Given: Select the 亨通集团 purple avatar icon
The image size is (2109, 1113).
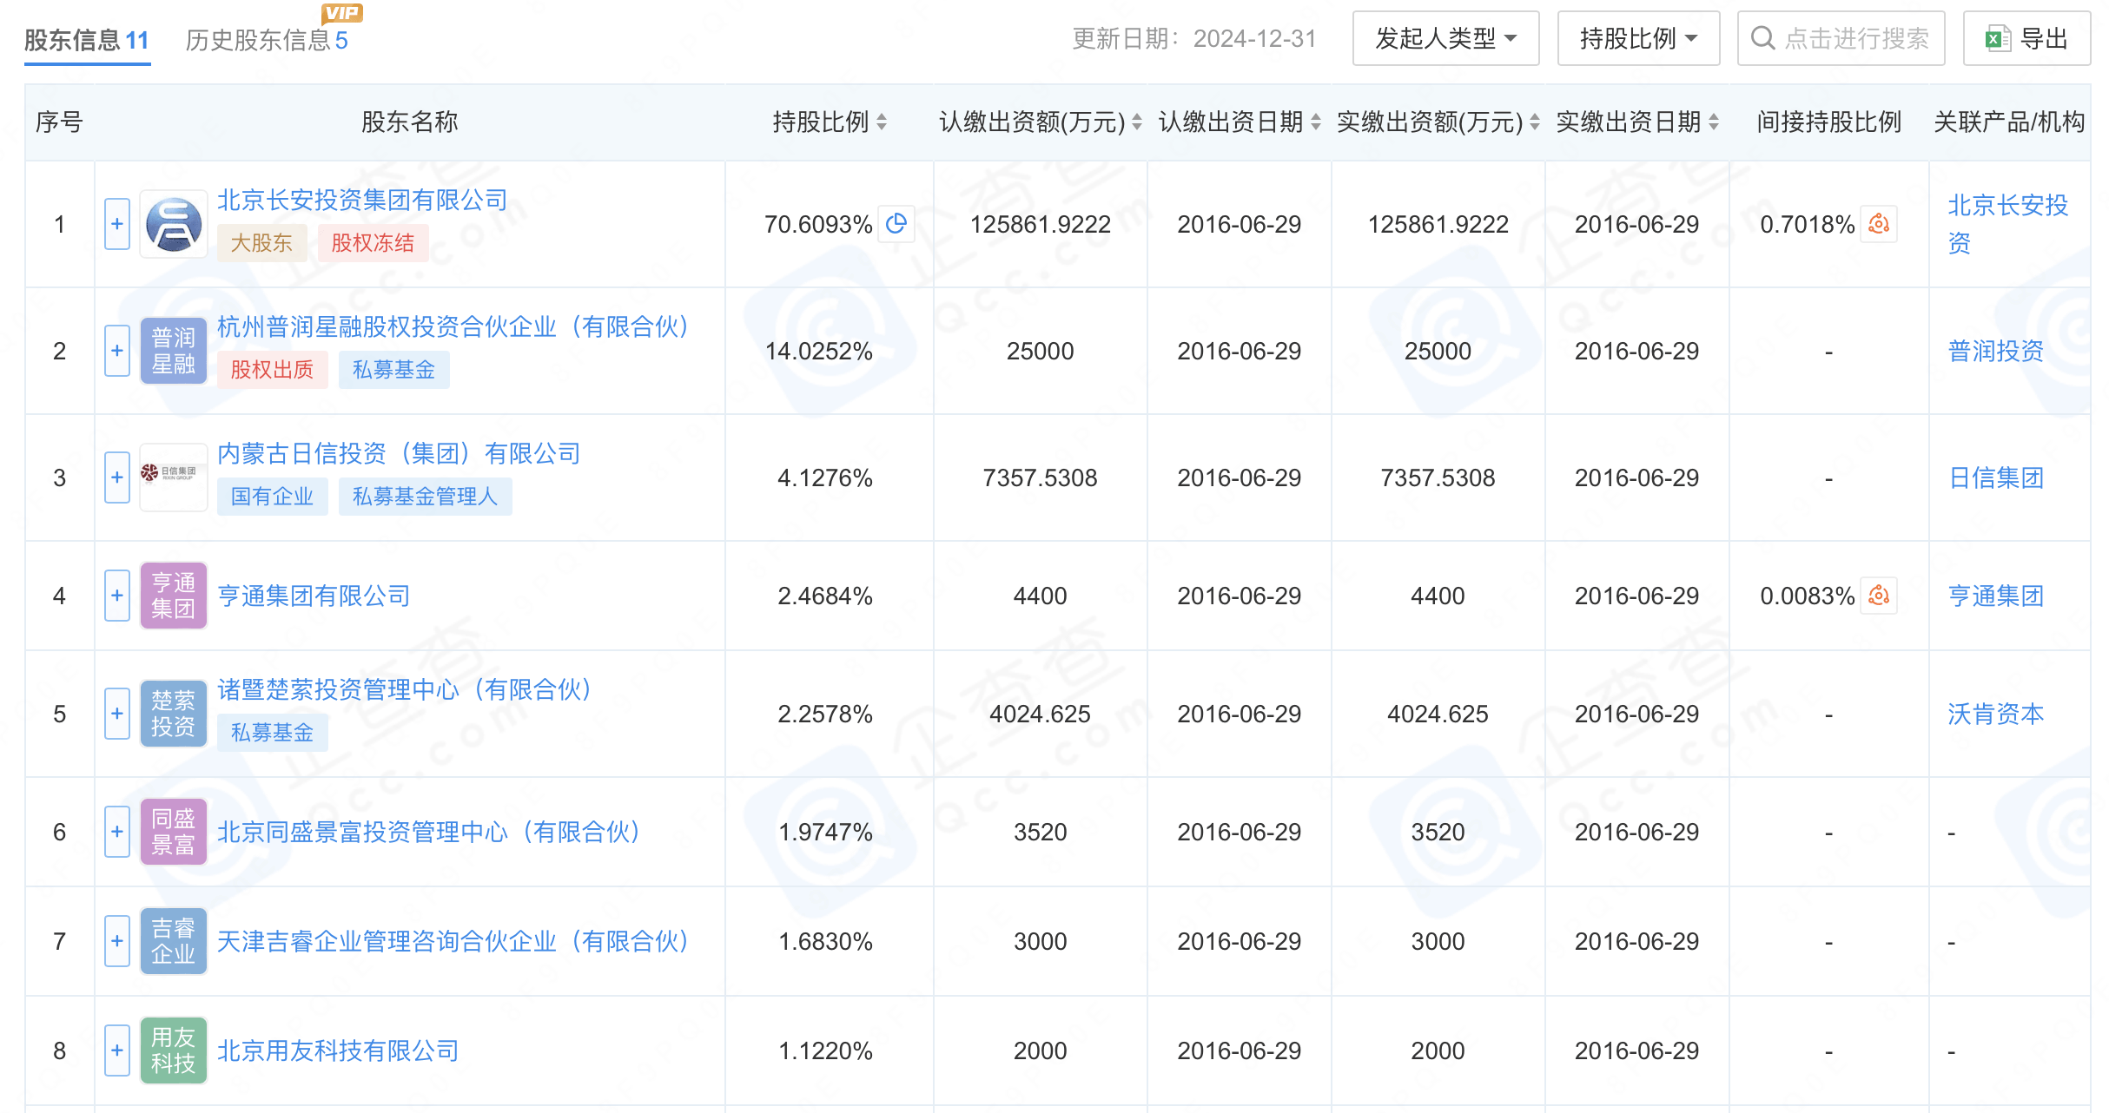Looking at the screenshot, I should pos(173,596).
